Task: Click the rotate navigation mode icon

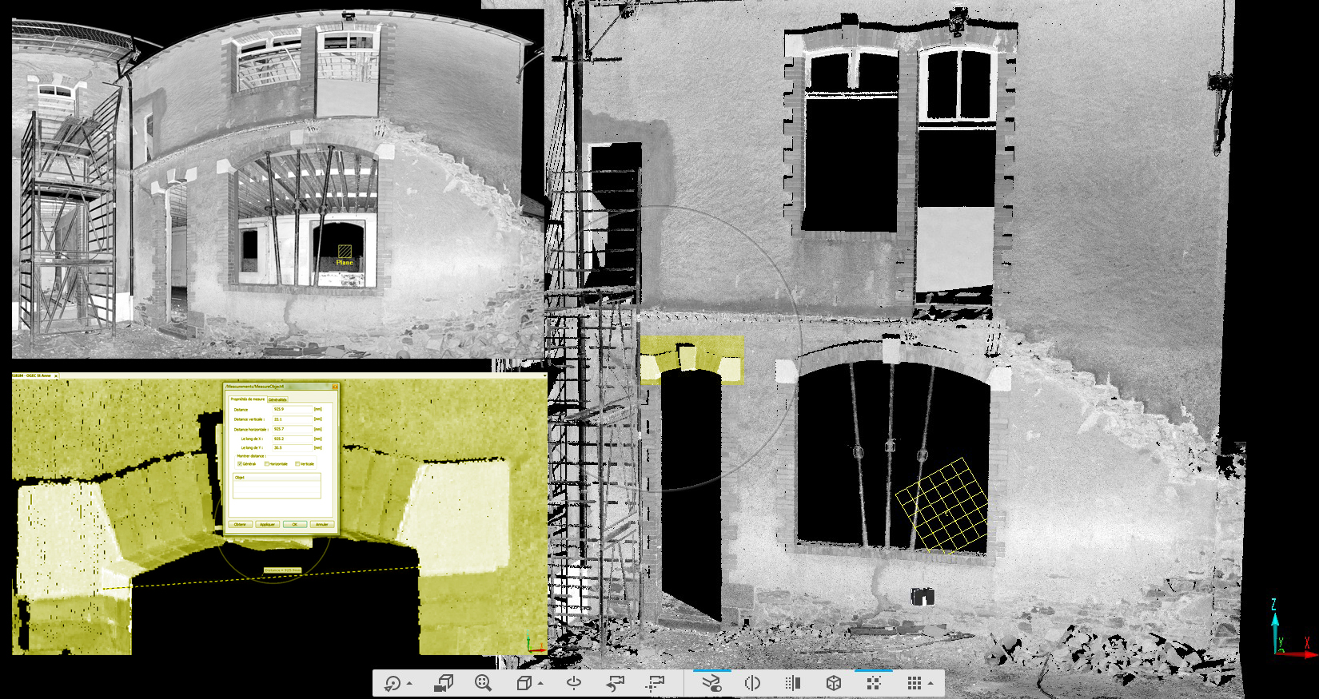Action: coord(393,684)
